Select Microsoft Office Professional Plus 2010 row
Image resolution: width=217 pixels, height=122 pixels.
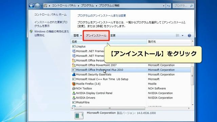[131, 70]
